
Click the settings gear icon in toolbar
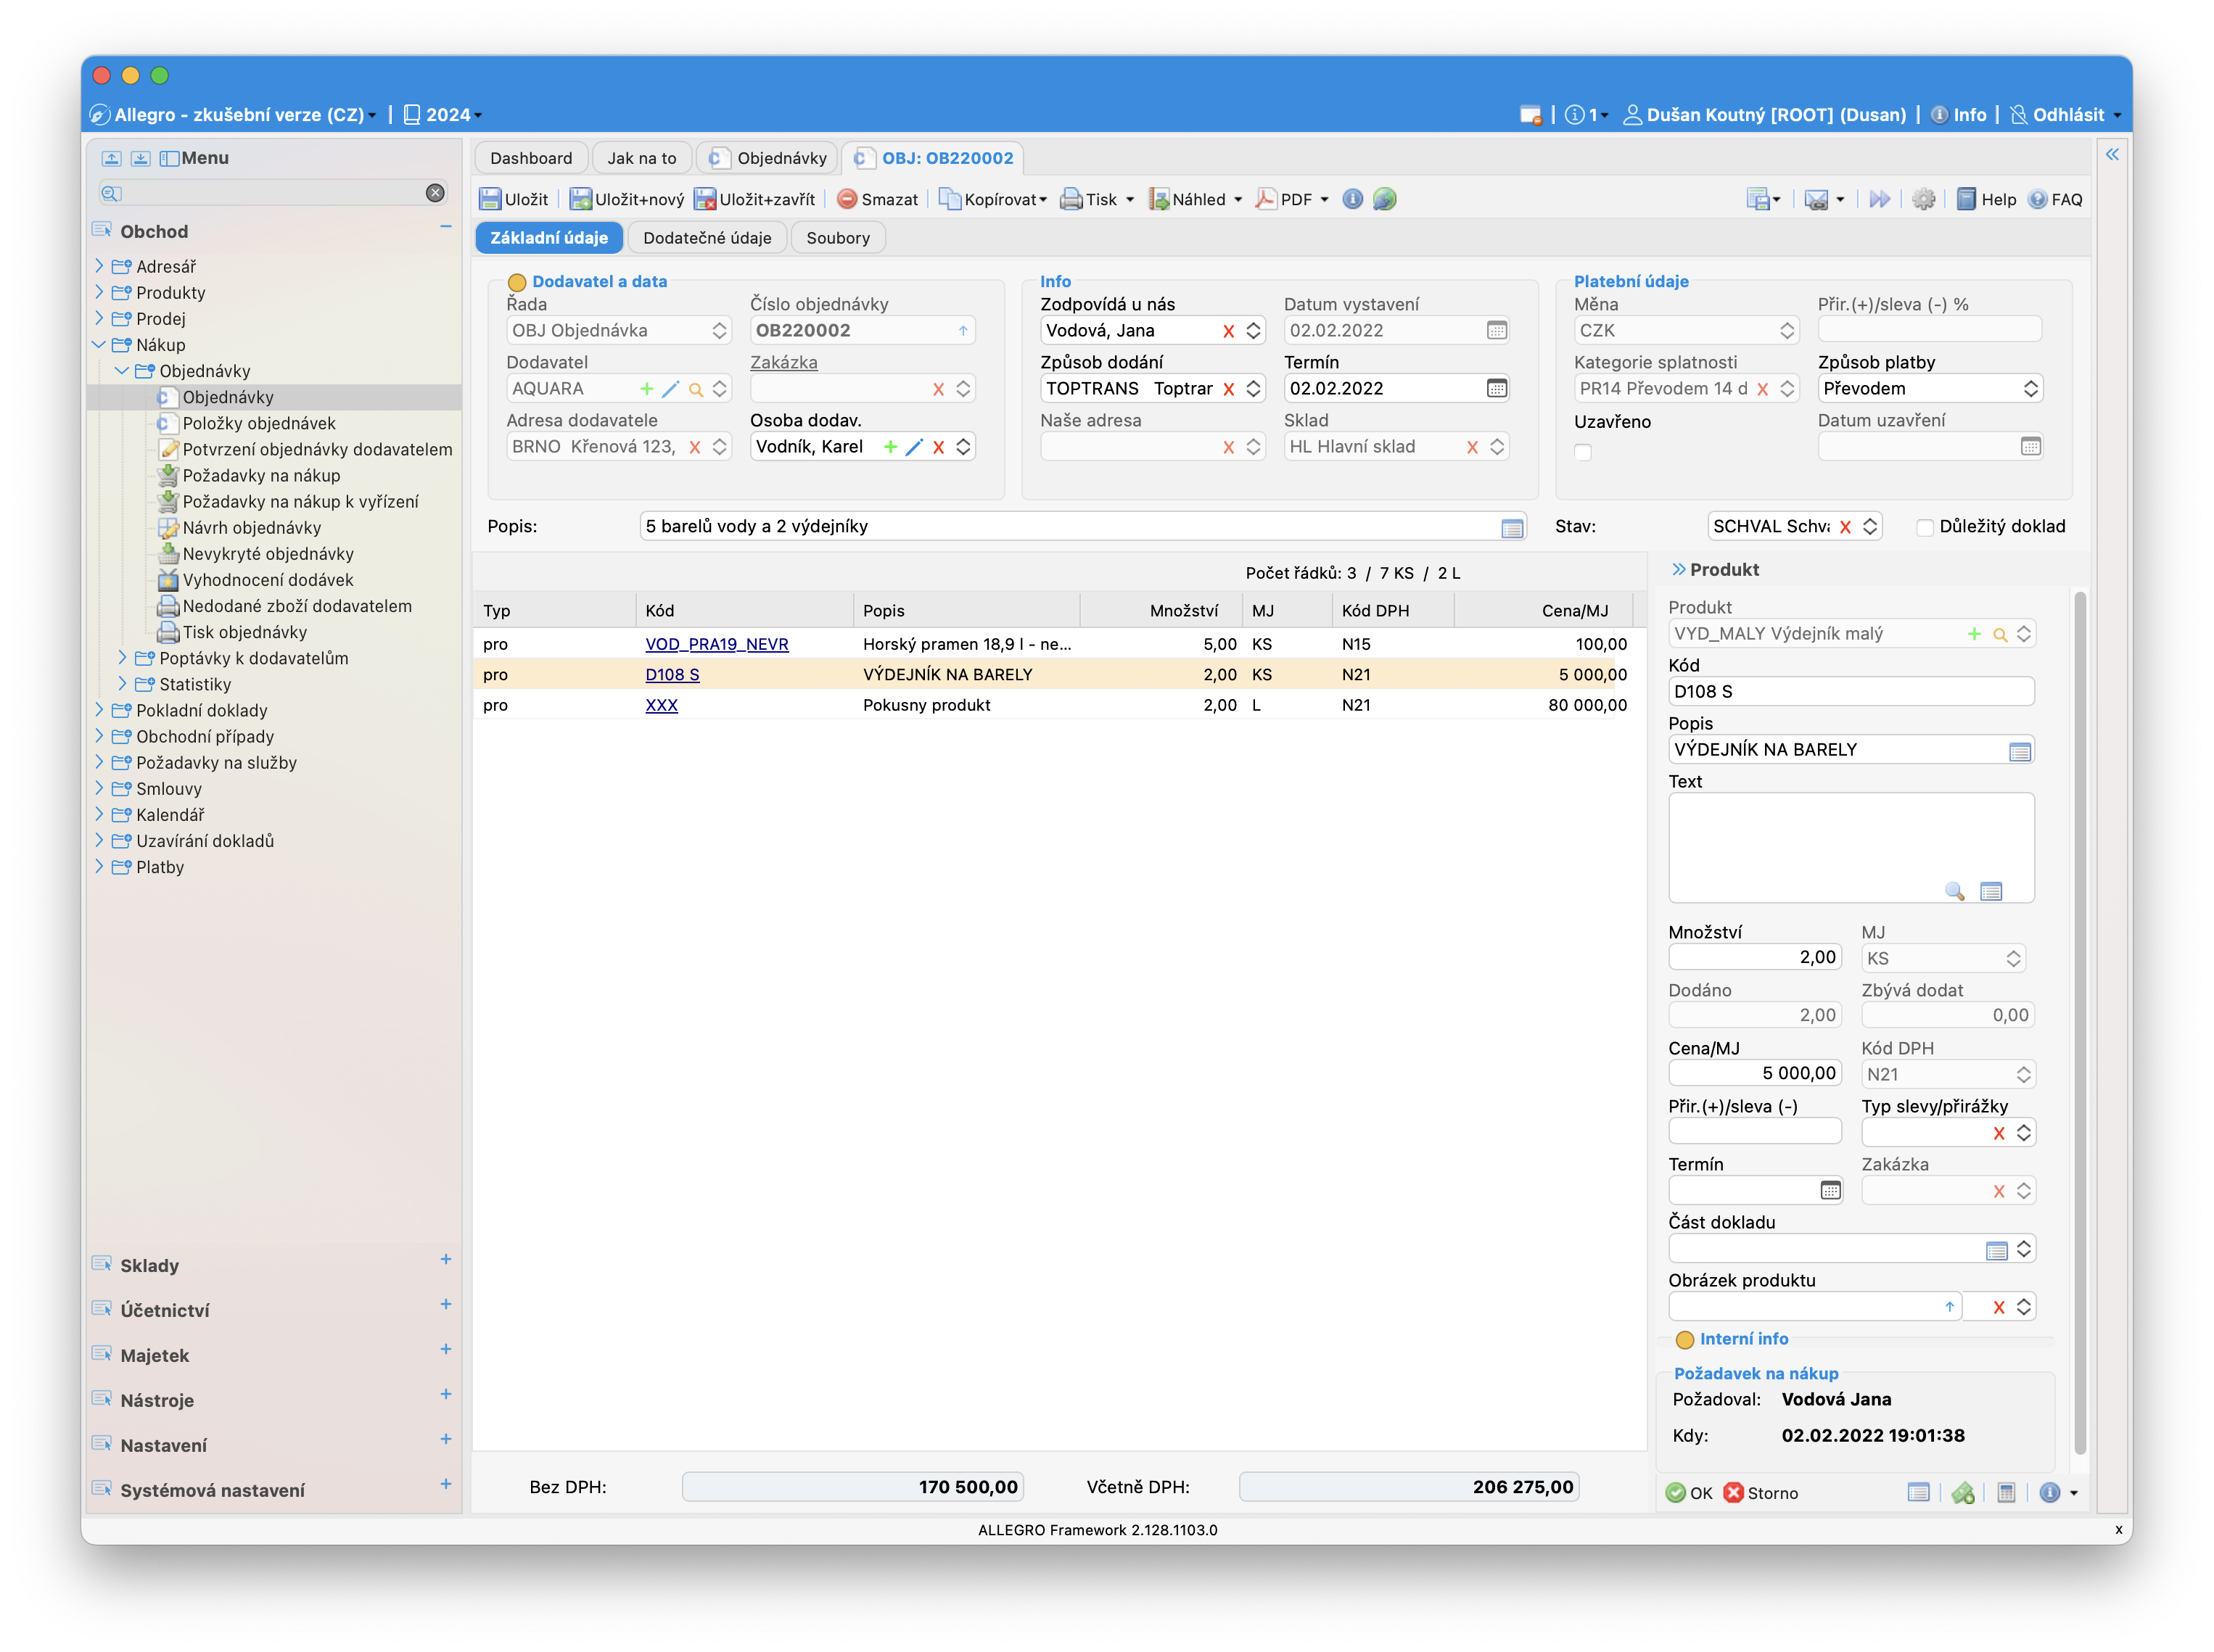click(x=1923, y=199)
